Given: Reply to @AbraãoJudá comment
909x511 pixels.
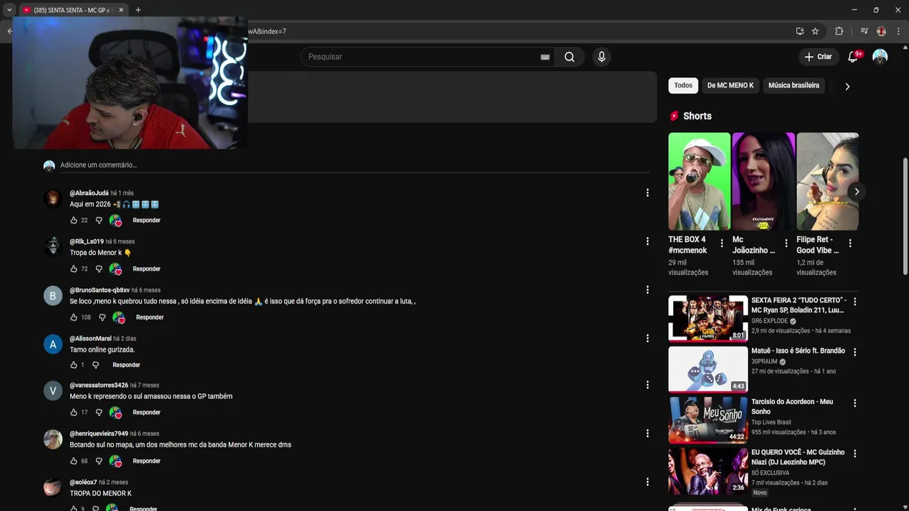Looking at the screenshot, I should 146,221.
